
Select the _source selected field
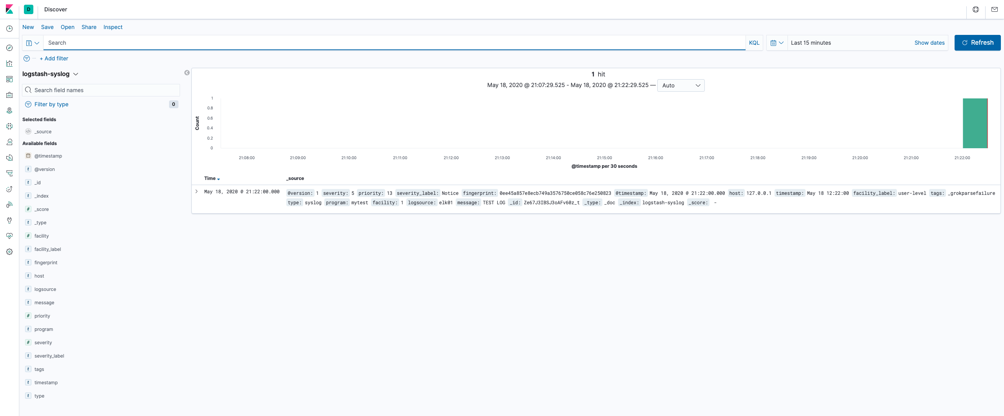[43, 132]
